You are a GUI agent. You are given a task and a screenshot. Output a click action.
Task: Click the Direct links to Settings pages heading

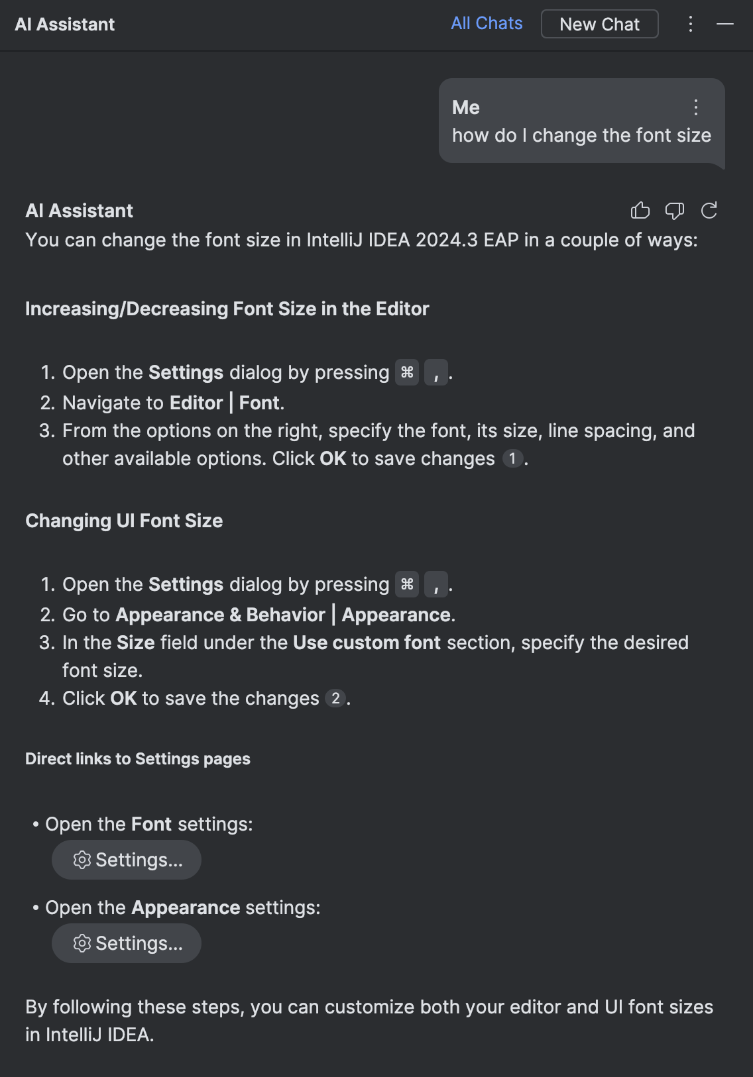click(138, 759)
